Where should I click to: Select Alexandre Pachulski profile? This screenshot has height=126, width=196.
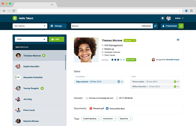click(x=39, y=77)
